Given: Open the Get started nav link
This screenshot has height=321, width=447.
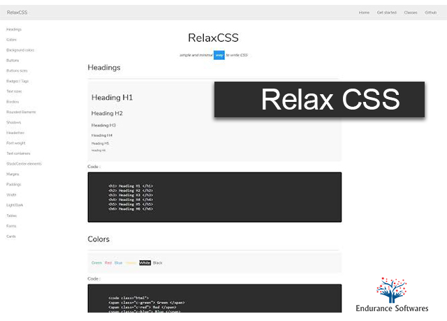Looking at the screenshot, I should tap(386, 13).
